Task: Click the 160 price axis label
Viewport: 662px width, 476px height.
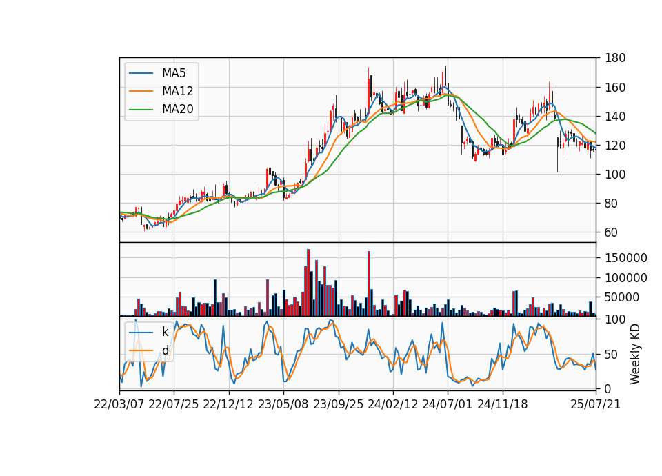Action: pos(615,88)
